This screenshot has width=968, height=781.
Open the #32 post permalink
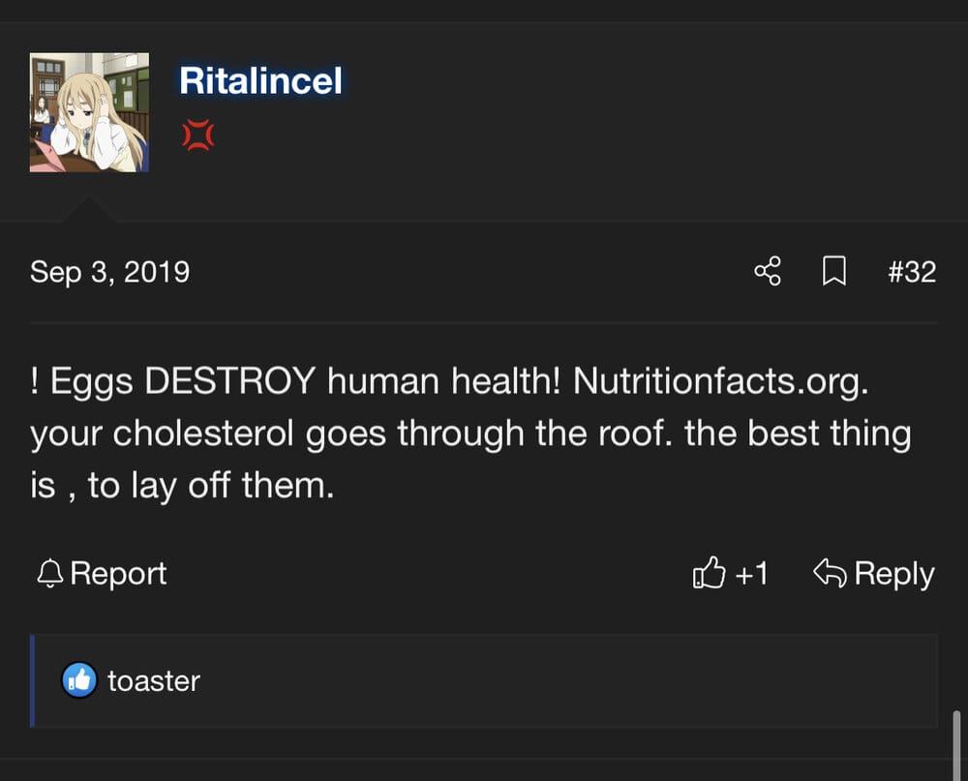912,272
